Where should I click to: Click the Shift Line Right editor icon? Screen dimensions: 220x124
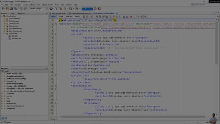click(127, 17)
